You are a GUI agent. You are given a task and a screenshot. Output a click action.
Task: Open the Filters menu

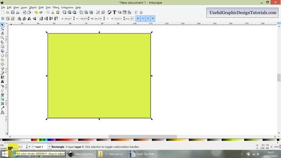click(56, 7)
